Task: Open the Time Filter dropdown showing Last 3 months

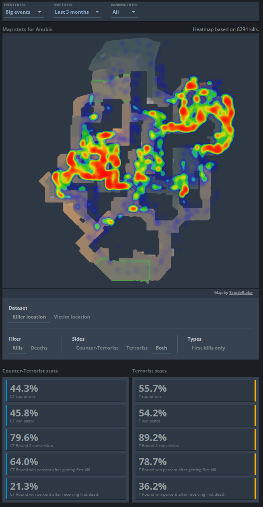Action: click(x=77, y=12)
